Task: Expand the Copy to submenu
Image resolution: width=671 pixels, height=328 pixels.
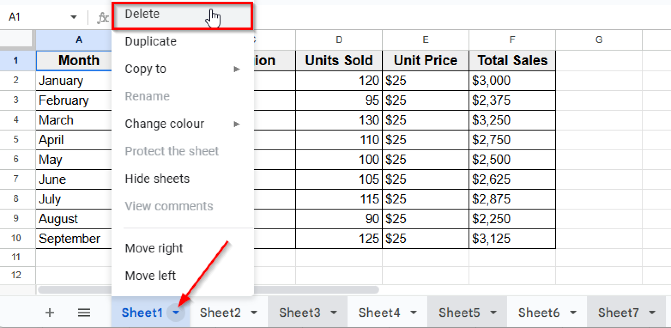Action: click(237, 69)
